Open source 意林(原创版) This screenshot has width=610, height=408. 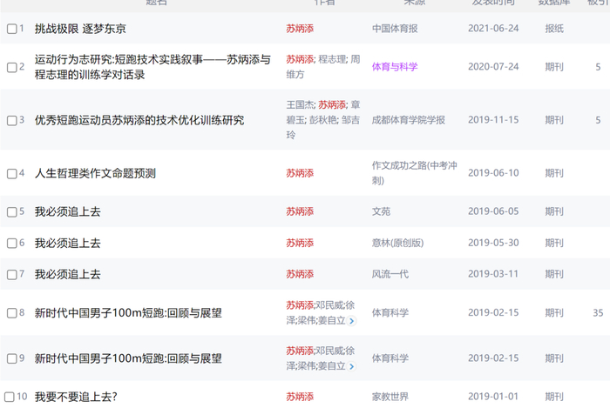[x=397, y=243]
